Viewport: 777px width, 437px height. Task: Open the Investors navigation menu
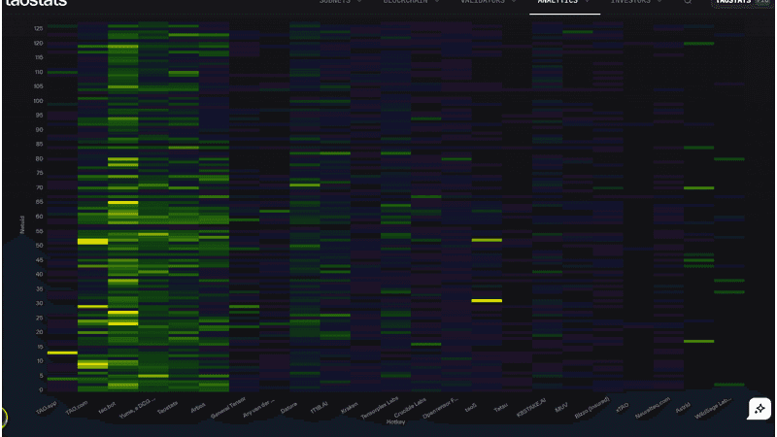630,2
